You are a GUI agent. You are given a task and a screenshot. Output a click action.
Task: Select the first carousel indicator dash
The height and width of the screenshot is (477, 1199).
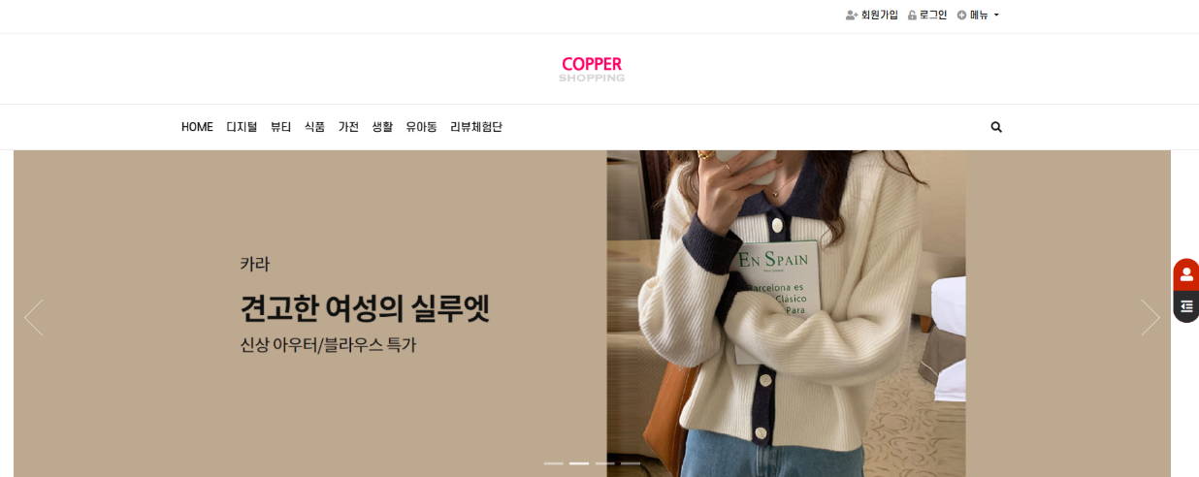(x=553, y=463)
